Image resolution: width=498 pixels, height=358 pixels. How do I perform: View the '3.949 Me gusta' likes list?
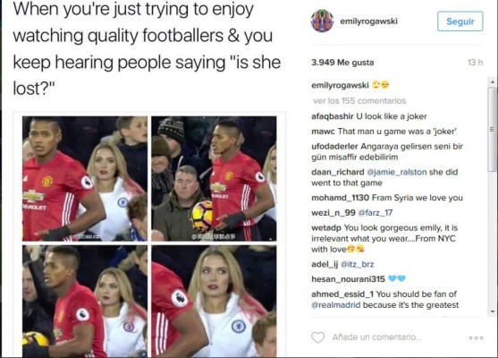(x=342, y=63)
